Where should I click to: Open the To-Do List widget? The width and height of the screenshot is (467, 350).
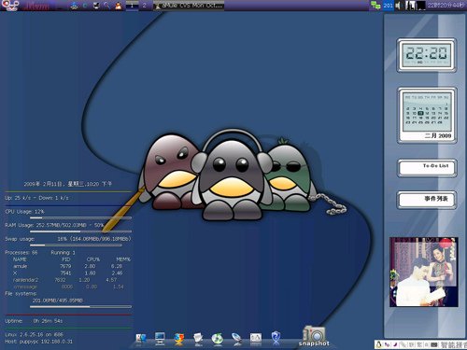(x=427, y=168)
